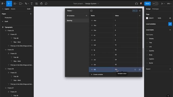Add a new page
This screenshot has width=173, height=97.
click(x=31, y=14)
